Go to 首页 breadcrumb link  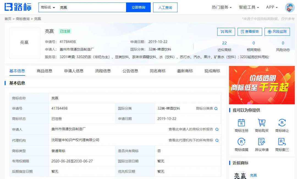[x=8, y=19]
